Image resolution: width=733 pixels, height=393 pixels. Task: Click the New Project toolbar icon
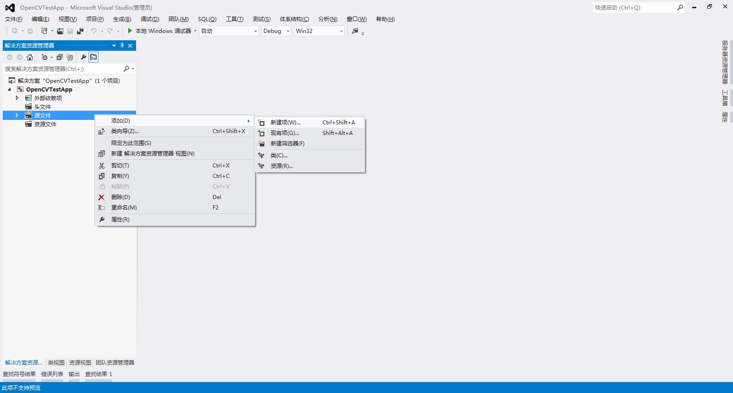pyautogui.click(x=44, y=31)
